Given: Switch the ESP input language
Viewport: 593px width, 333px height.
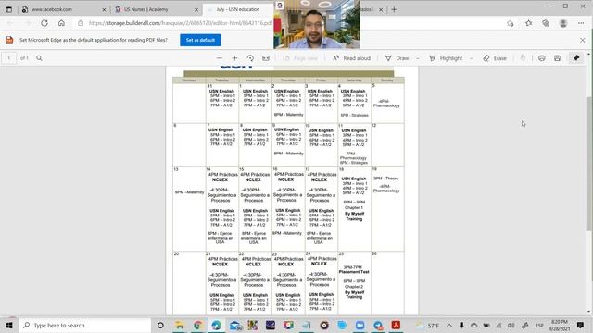Looking at the screenshot, I should coord(539,325).
